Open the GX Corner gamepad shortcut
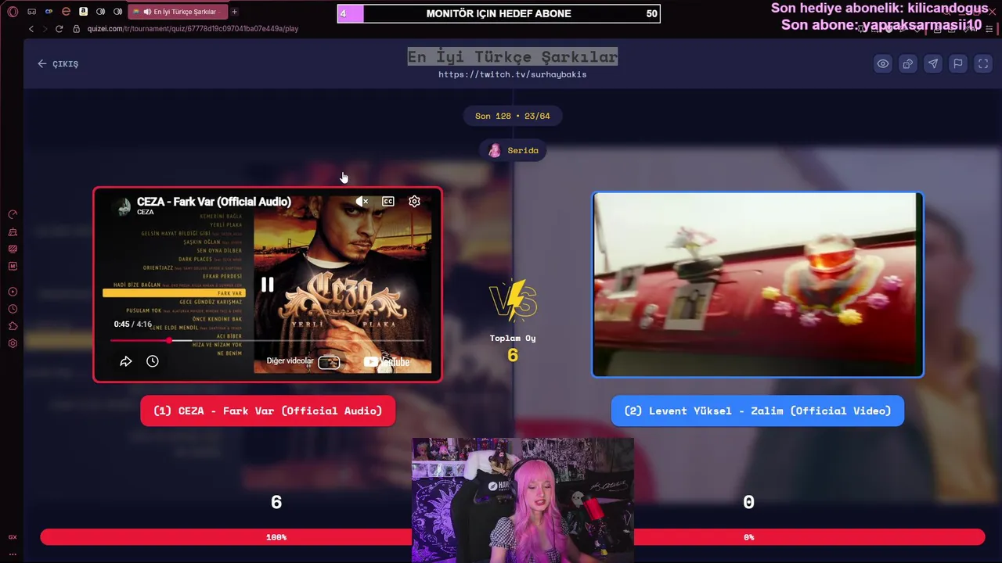The width and height of the screenshot is (1002, 563). 31,12
